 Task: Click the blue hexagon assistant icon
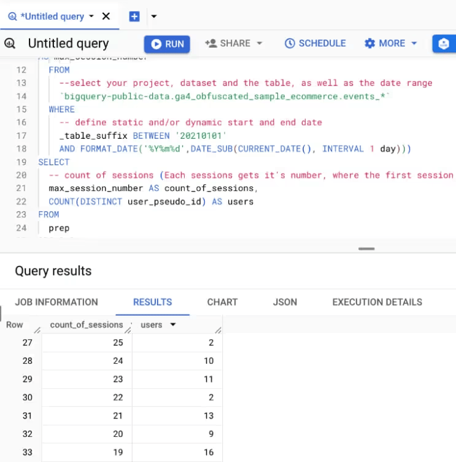444,44
